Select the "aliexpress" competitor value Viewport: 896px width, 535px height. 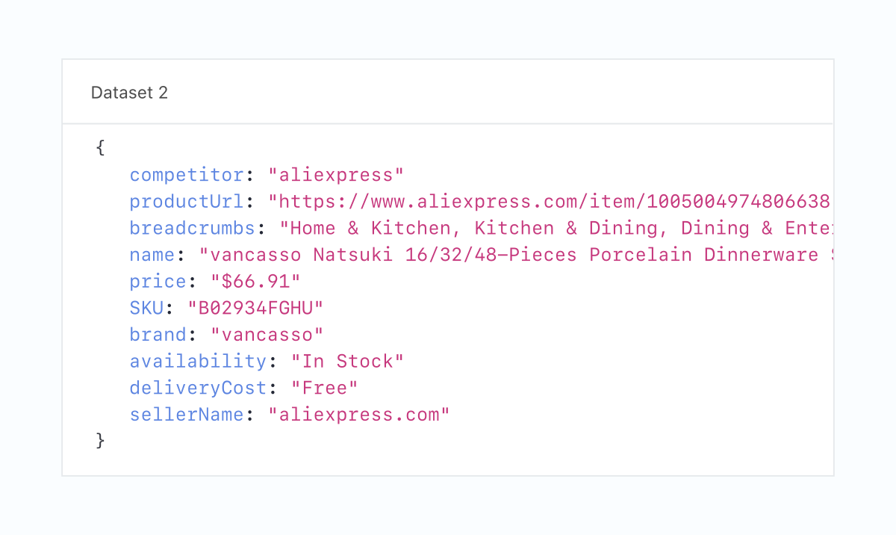pos(336,176)
